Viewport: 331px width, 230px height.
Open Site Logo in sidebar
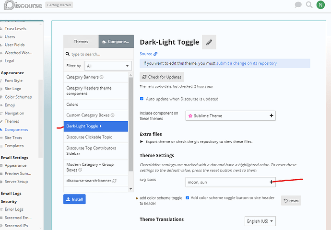13,89
